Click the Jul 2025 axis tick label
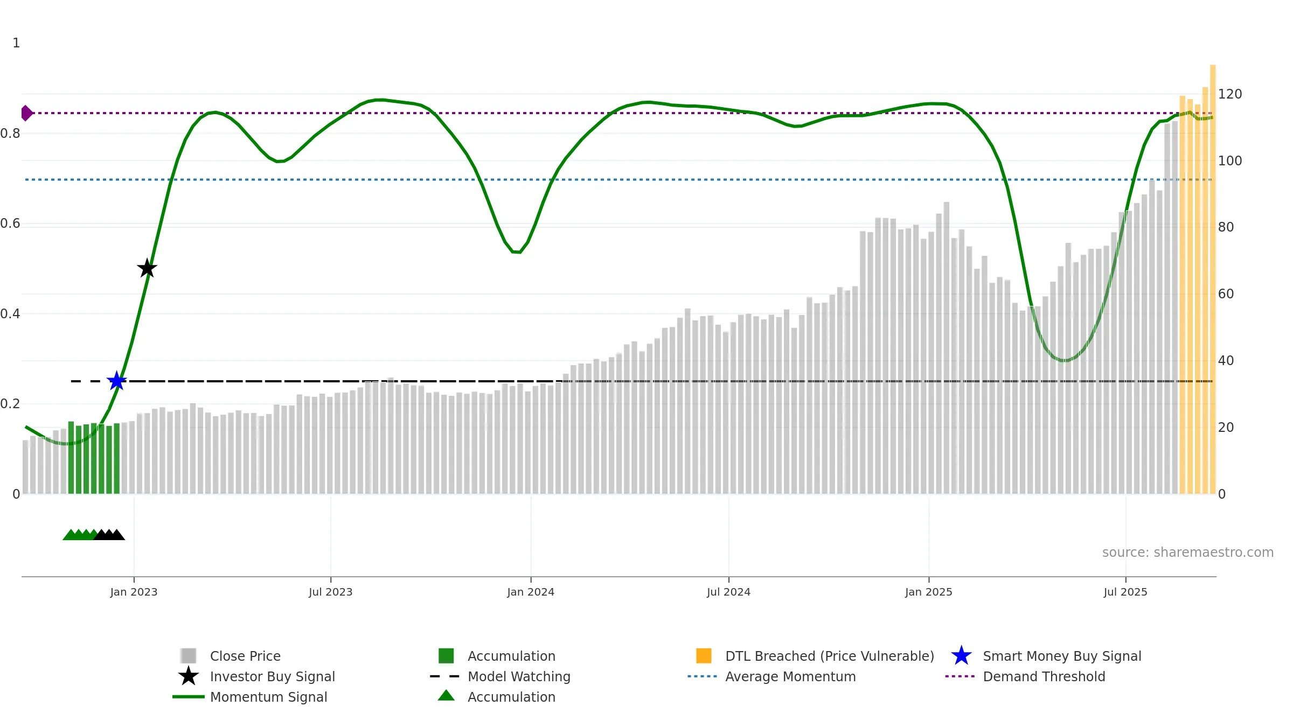 tap(1125, 592)
